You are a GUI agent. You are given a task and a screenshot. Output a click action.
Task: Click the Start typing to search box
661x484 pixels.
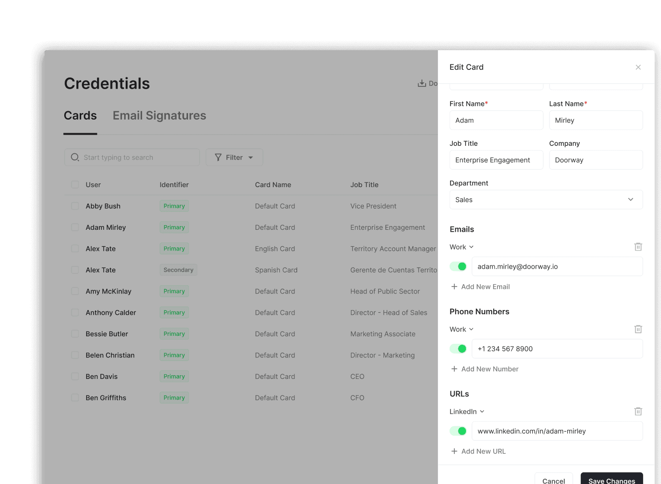click(x=132, y=158)
